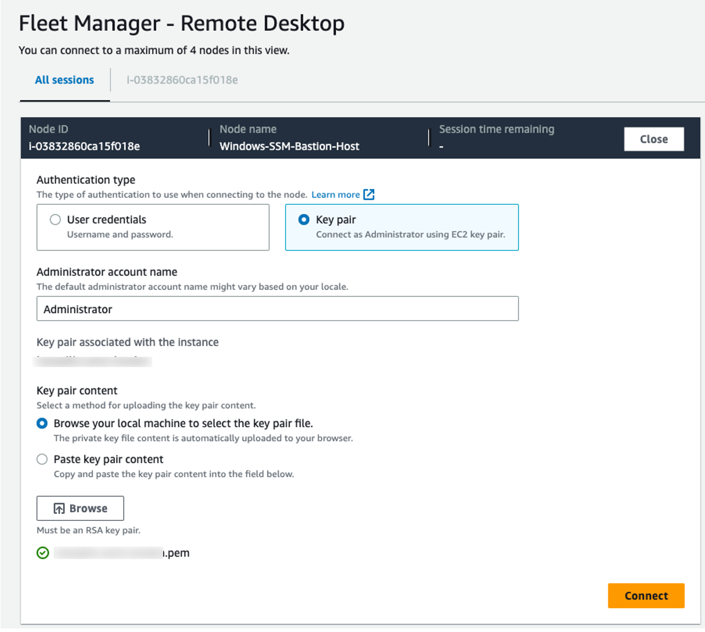Click the Key pair content heading
The image size is (705, 632).
point(77,391)
